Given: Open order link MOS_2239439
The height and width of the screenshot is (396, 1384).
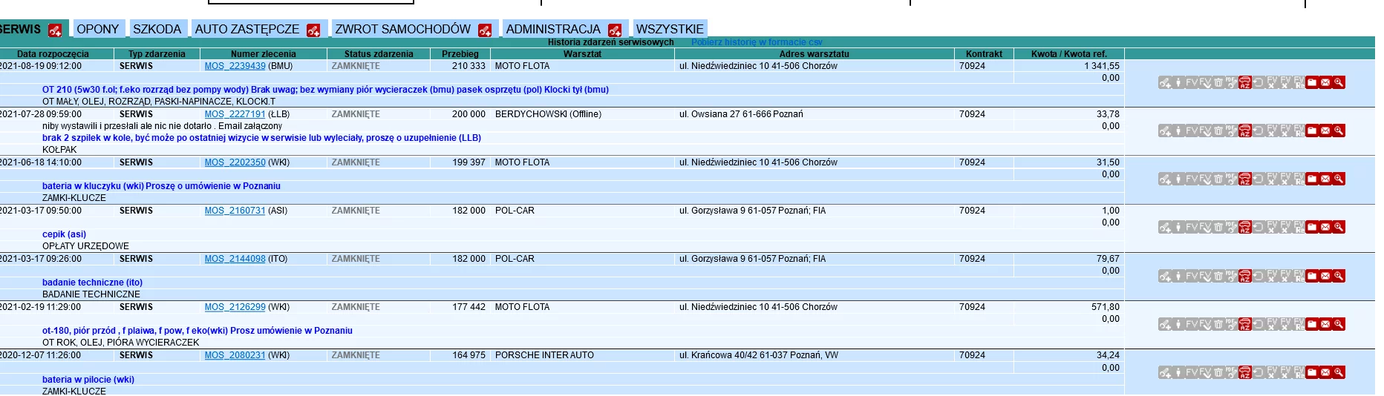Looking at the screenshot, I should click(x=235, y=66).
